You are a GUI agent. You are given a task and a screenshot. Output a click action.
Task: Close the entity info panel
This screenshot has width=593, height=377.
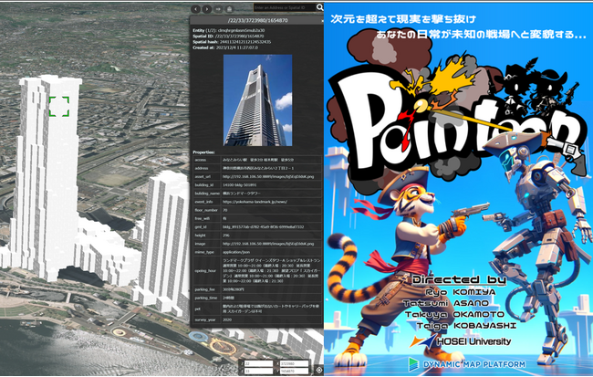coord(322,21)
